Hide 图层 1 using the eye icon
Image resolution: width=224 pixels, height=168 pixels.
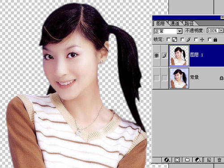tap(156, 56)
